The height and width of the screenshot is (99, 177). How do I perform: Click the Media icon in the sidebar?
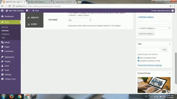pos(2,42)
